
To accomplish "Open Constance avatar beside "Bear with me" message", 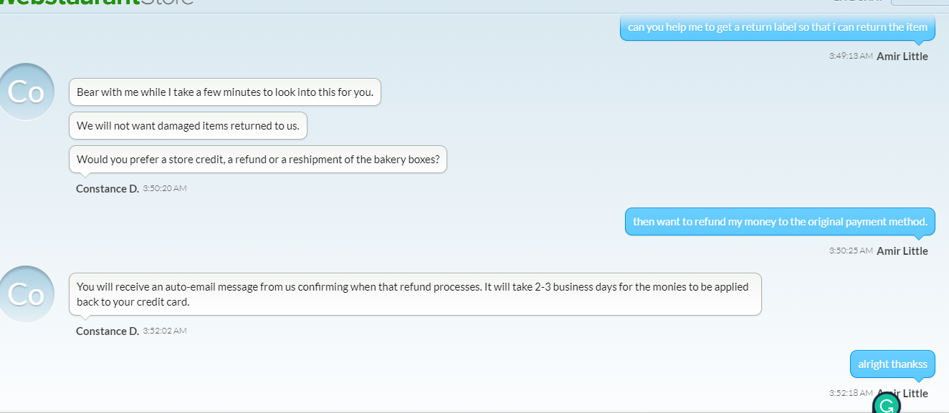I will click(27, 92).
